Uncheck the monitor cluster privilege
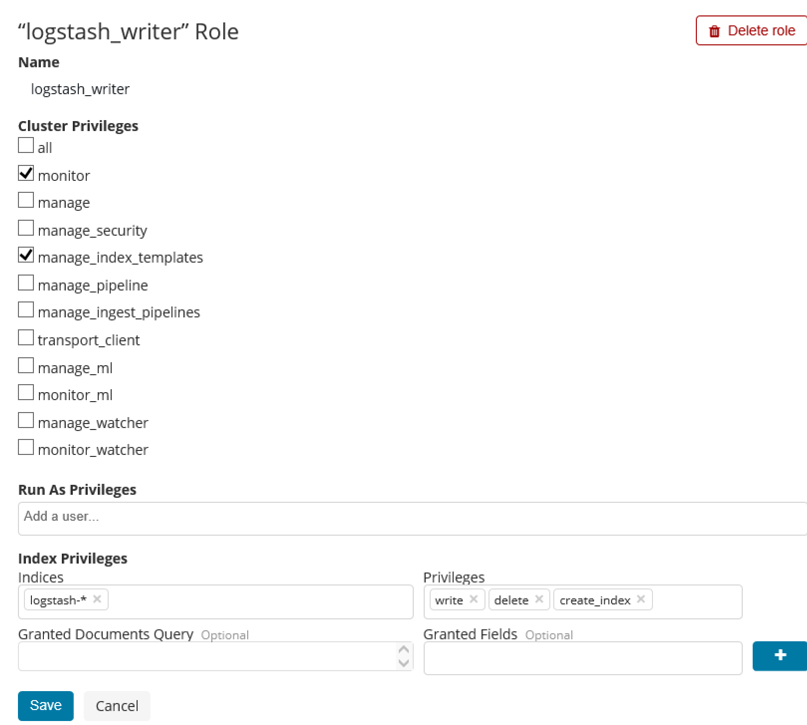This screenshot has height=725, width=807. (26, 173)
